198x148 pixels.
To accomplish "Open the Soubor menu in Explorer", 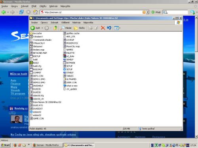I will point(34,22).
